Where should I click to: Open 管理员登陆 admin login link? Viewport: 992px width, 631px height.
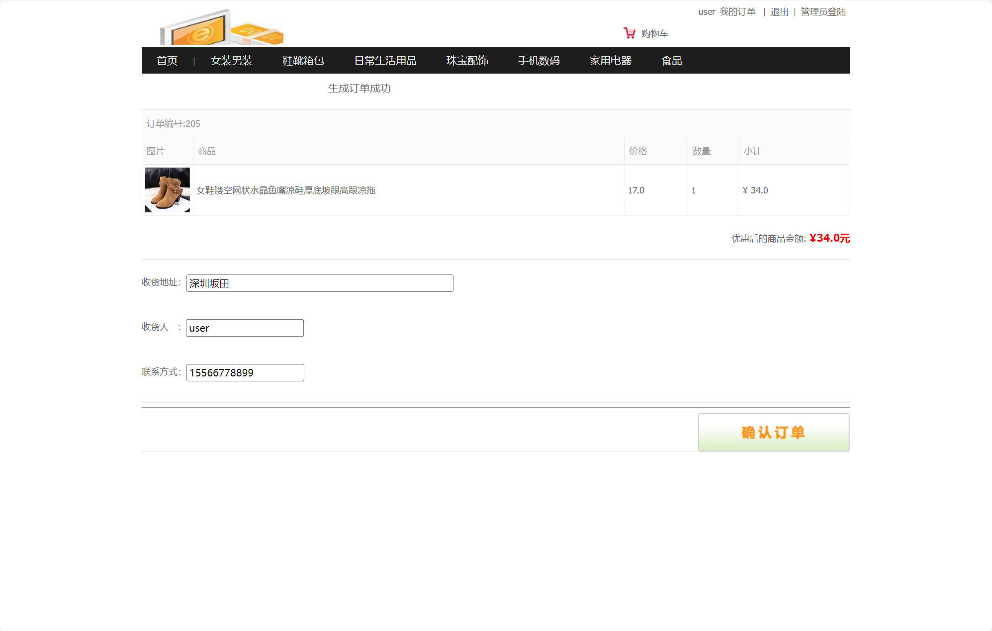[x=823, y=12]
